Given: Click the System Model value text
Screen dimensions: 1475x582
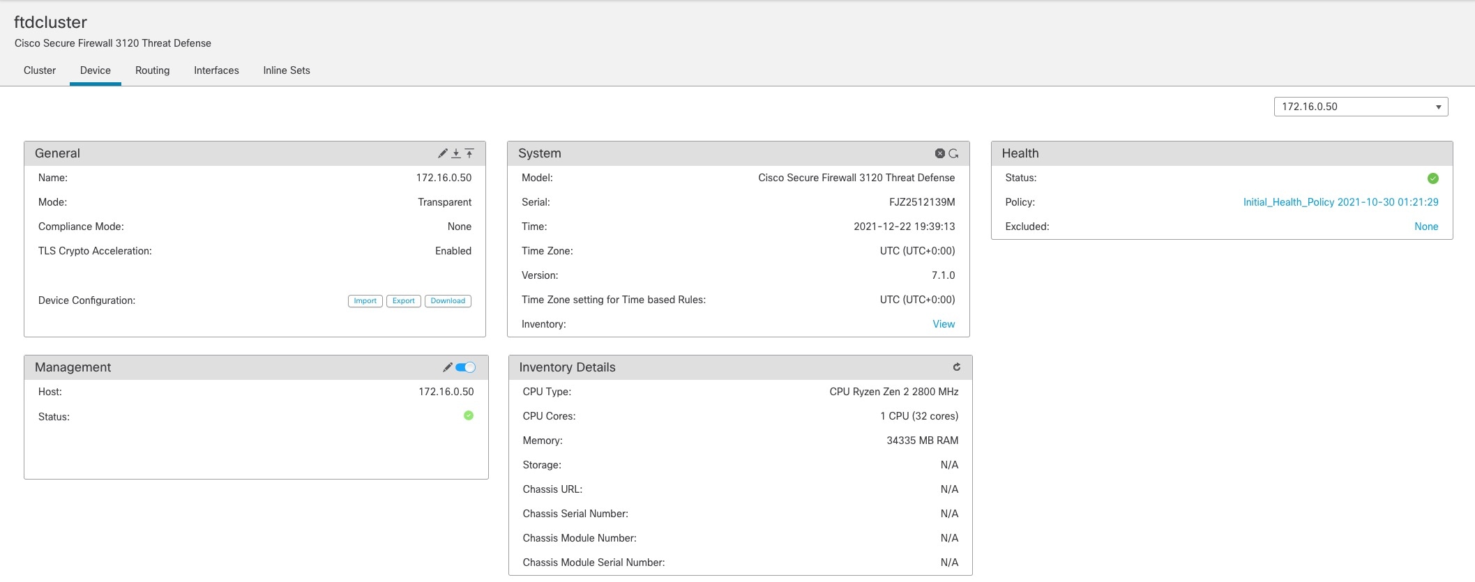Looking at the screenshot, I should (856, 178).
